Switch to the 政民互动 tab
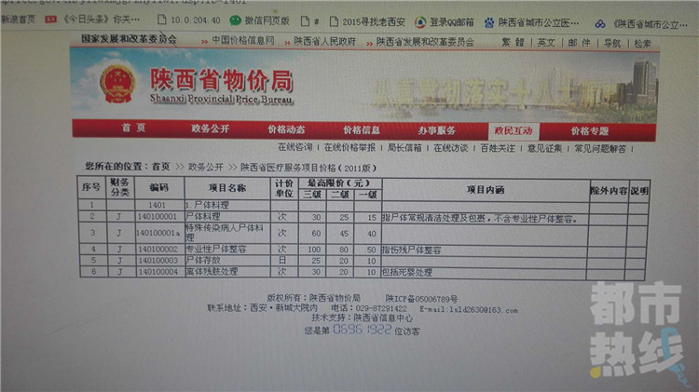 pyautogui.click(x=514, y=130)
